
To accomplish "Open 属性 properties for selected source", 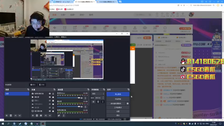I will coord(33,85).
